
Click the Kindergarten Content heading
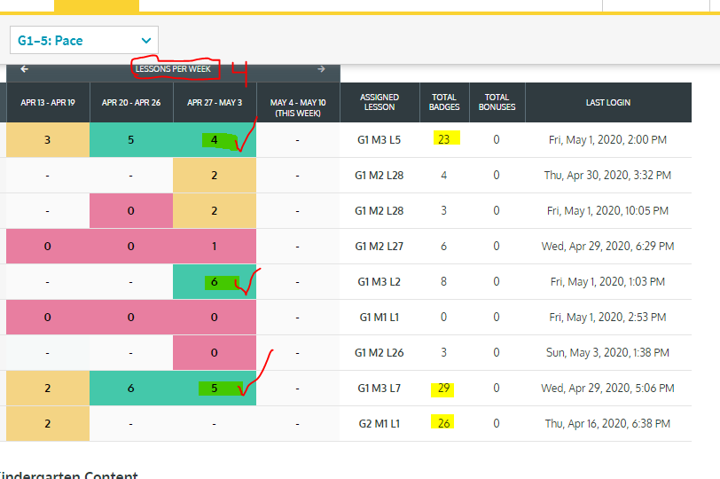click(69, 475)
